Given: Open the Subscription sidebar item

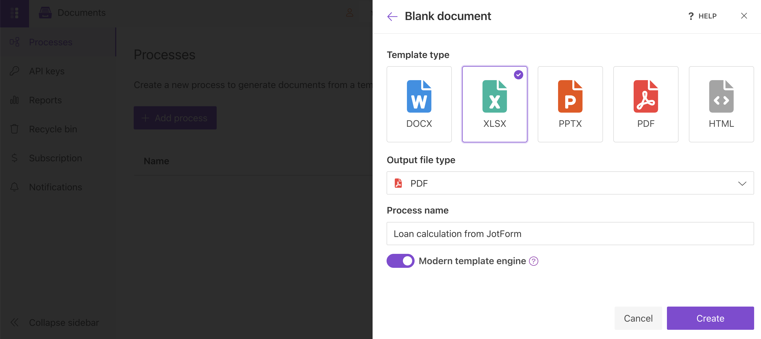Looking at the screenshot, I should coord(58,158).
